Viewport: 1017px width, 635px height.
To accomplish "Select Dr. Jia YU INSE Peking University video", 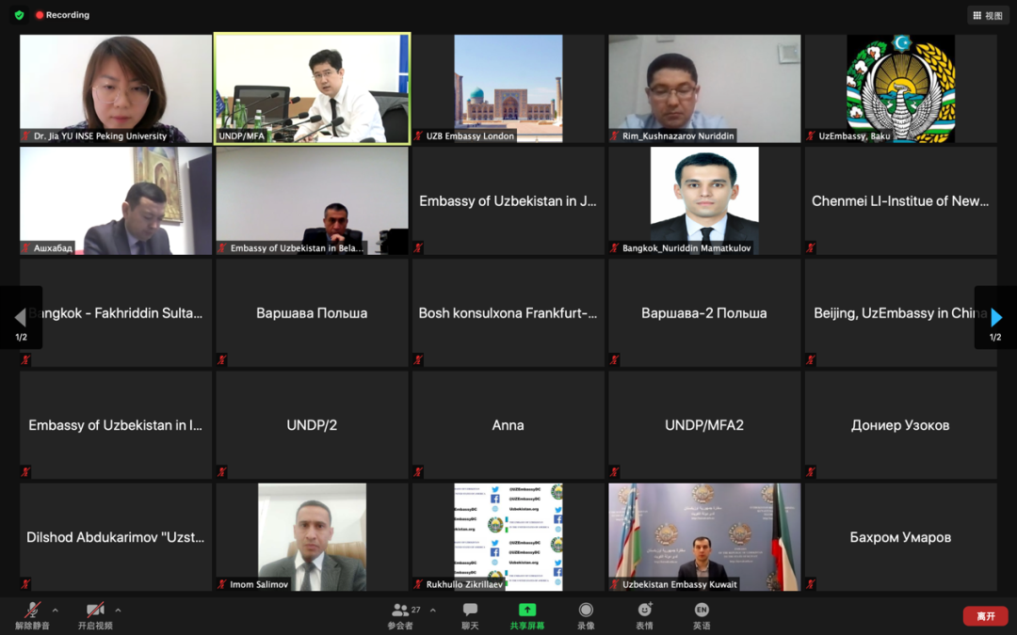I will (116, 88).
